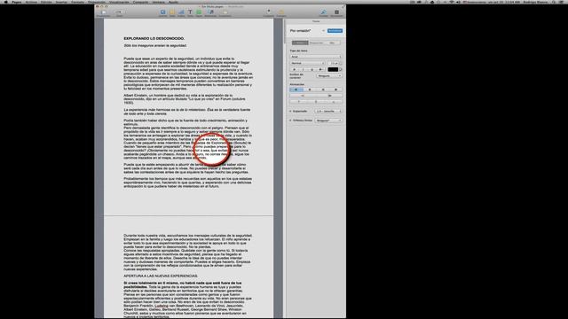The width and height of the screenshot is (568, 319).
Task: Click the Gráfica chart toolbar icon
Action: coord(181,12)
